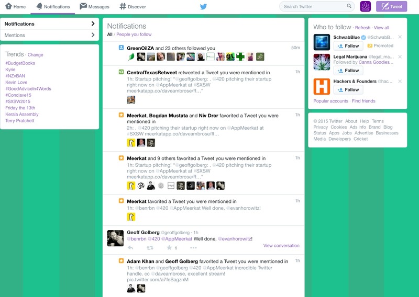Image resolution: width=419 pixels, height=297 pixels.
Task: Click the Om symbol avatar
Action: (141, 186)
